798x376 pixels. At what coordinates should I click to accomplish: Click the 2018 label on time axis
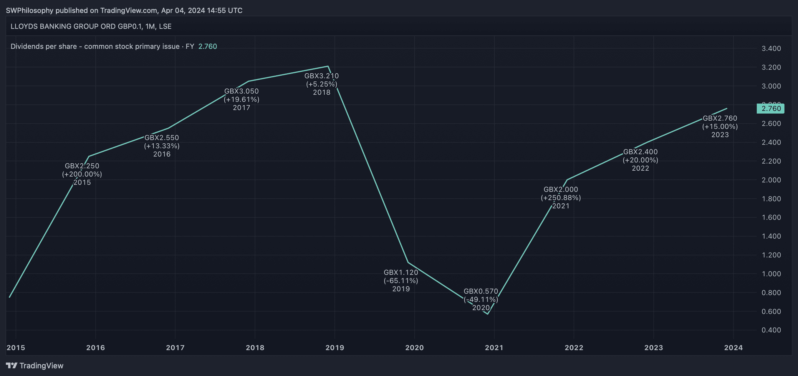[255, 347]
